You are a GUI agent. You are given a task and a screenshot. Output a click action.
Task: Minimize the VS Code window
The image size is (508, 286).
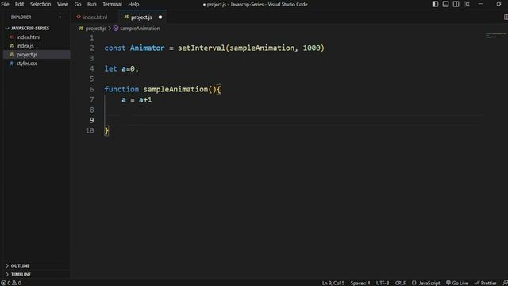click(480, 4)
